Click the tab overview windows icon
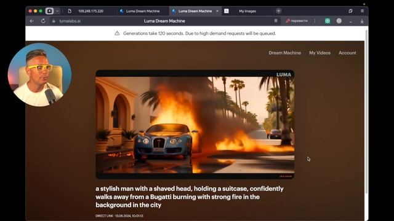Viewport: 394px width, 221px height. coord(350,11)
